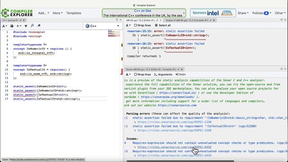Close the Sonar x86-64 gcc 12.2 tab

(x=182, y=69)
